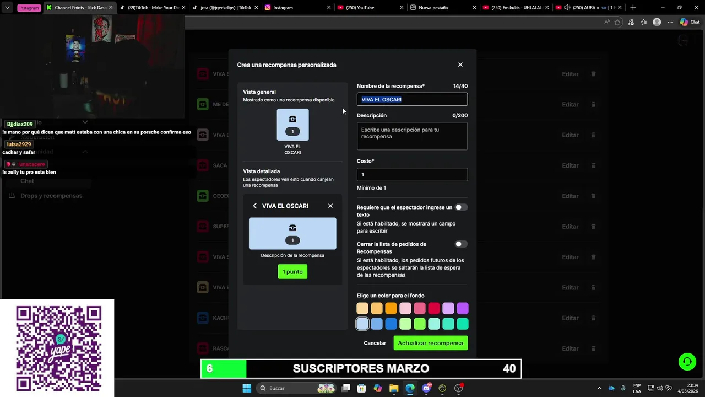Mute the AURA tab speaker icon
The image size is (705, 397).
567,8
